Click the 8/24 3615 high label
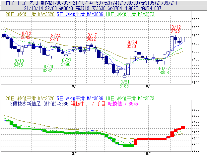The width and height of the screenshot is (207, 158). coord(55,38)
